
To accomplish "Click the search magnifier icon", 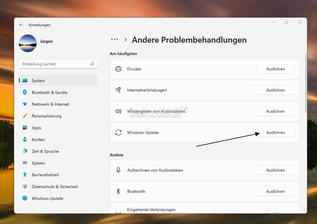I will 92,64.
